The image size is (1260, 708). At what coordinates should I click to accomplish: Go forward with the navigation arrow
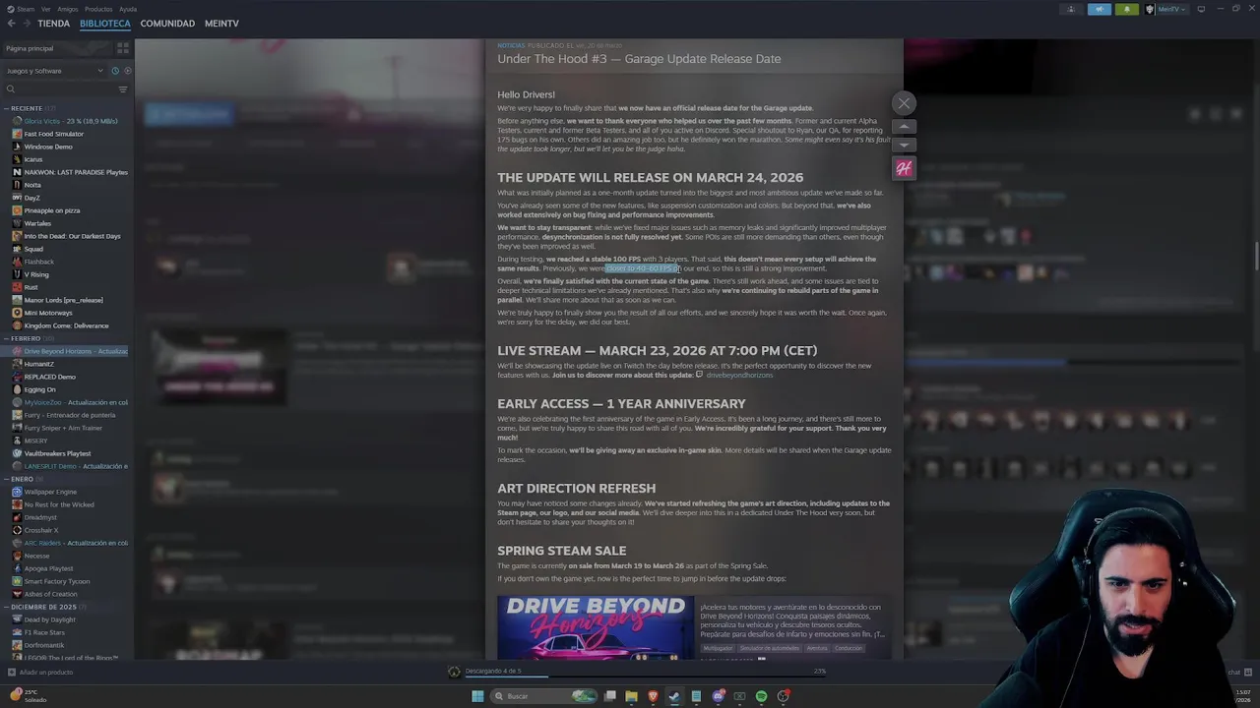(x=26, y=23)
